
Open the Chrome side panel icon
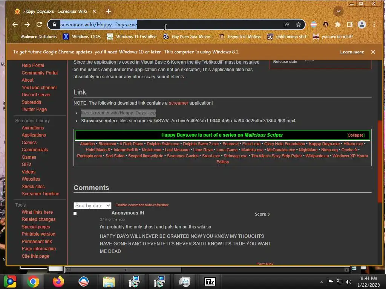coord(349,24)
